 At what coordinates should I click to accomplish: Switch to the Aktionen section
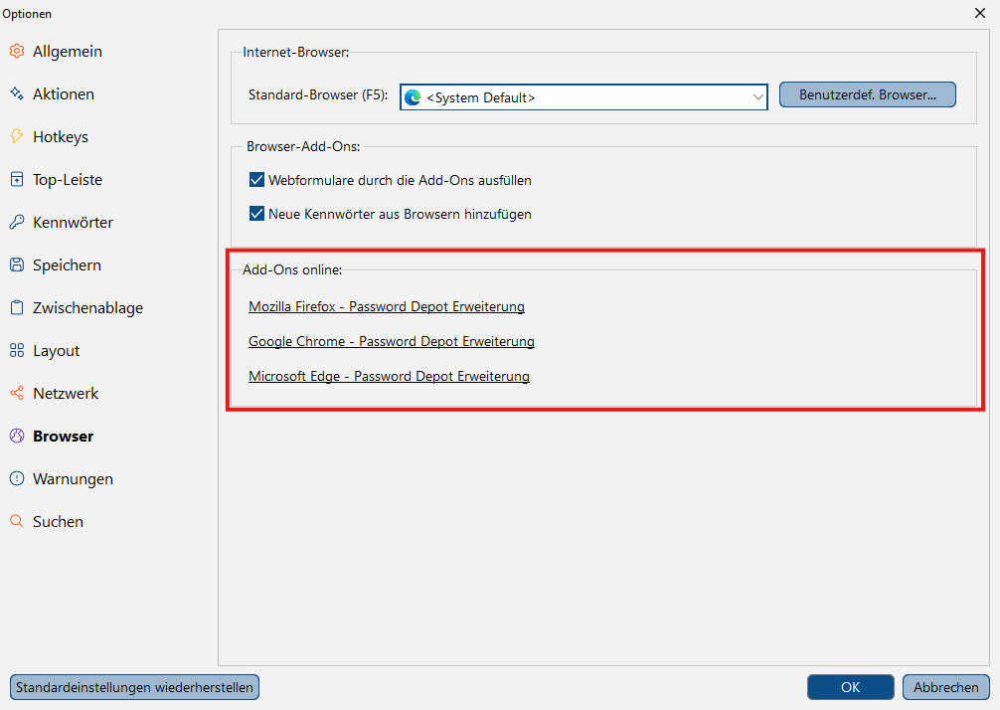[x=64, y=93]
